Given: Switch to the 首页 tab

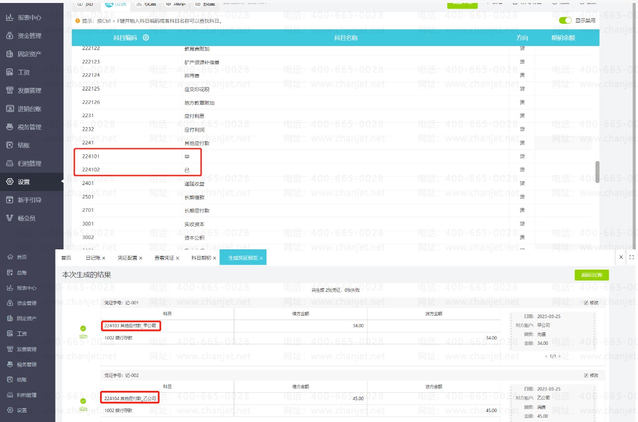Looking at the screenshot, I should point(66,258).
